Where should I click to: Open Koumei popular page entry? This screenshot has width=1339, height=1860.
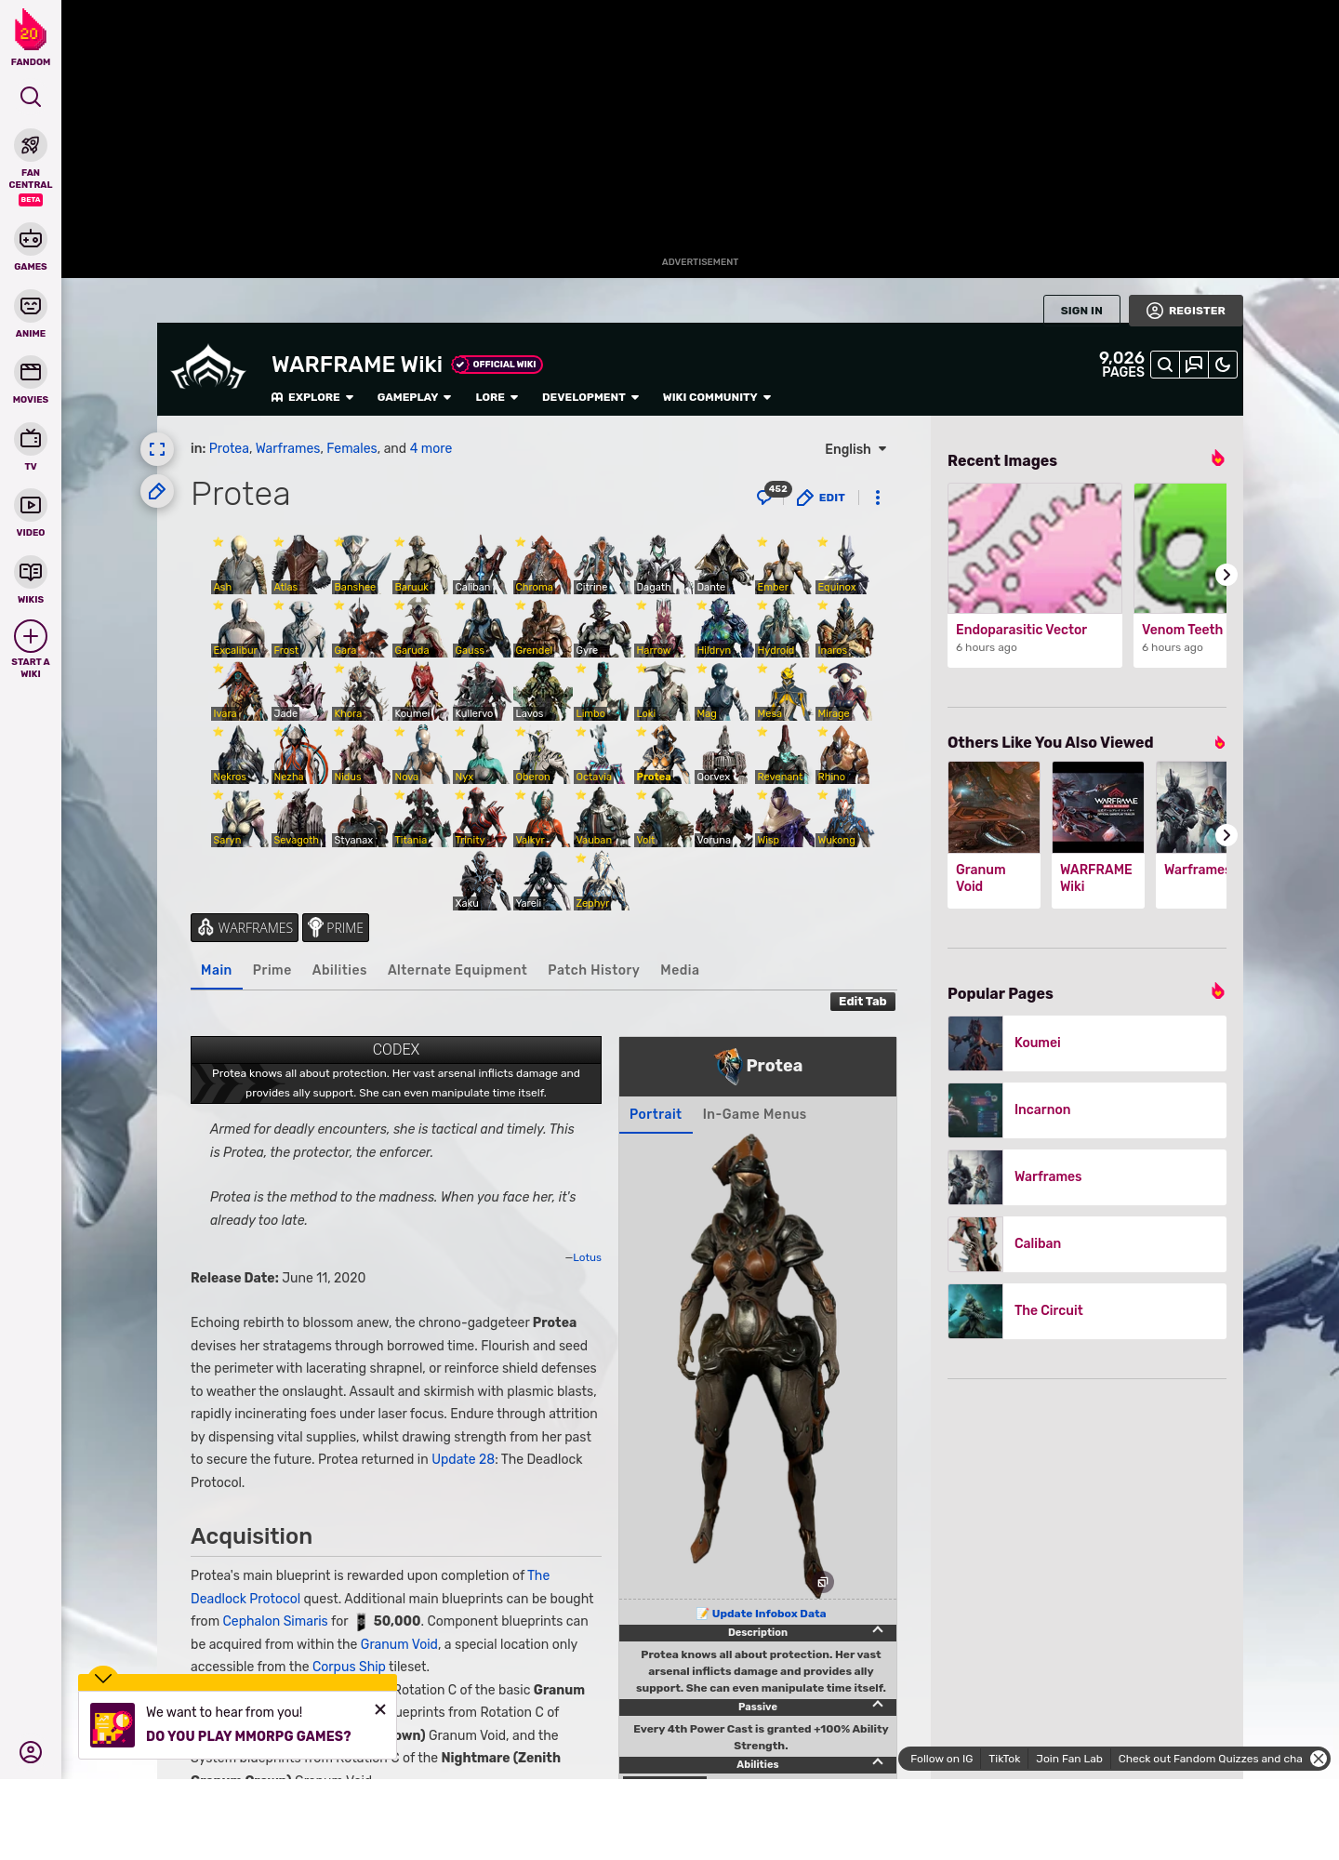click(x=1087, y=1043)
